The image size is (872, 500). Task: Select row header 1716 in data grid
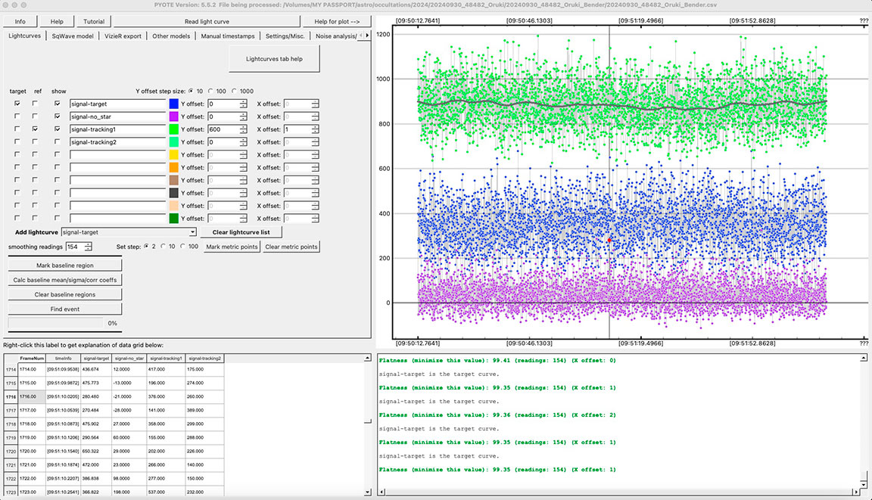(11, 396)
